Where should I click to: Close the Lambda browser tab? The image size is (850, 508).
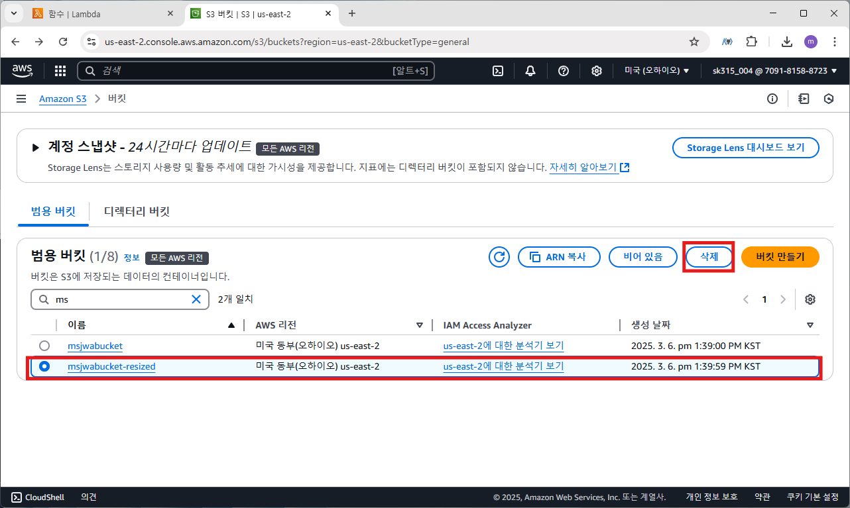click(170, 13)
